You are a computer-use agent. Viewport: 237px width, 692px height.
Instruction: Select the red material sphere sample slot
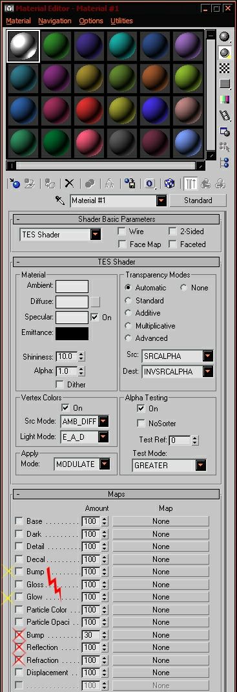(x=89, y=111)
